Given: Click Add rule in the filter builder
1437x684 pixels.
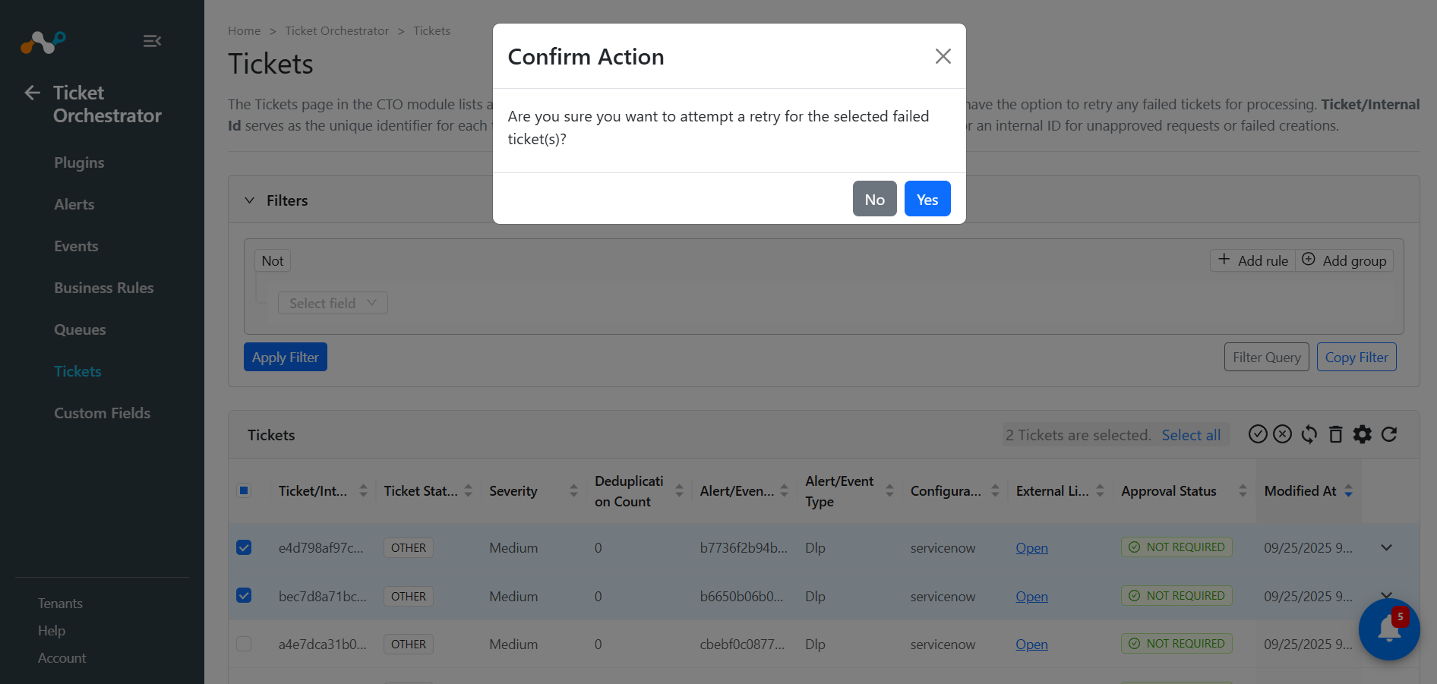Looking at the screenshot, I should coord(1253,260).
